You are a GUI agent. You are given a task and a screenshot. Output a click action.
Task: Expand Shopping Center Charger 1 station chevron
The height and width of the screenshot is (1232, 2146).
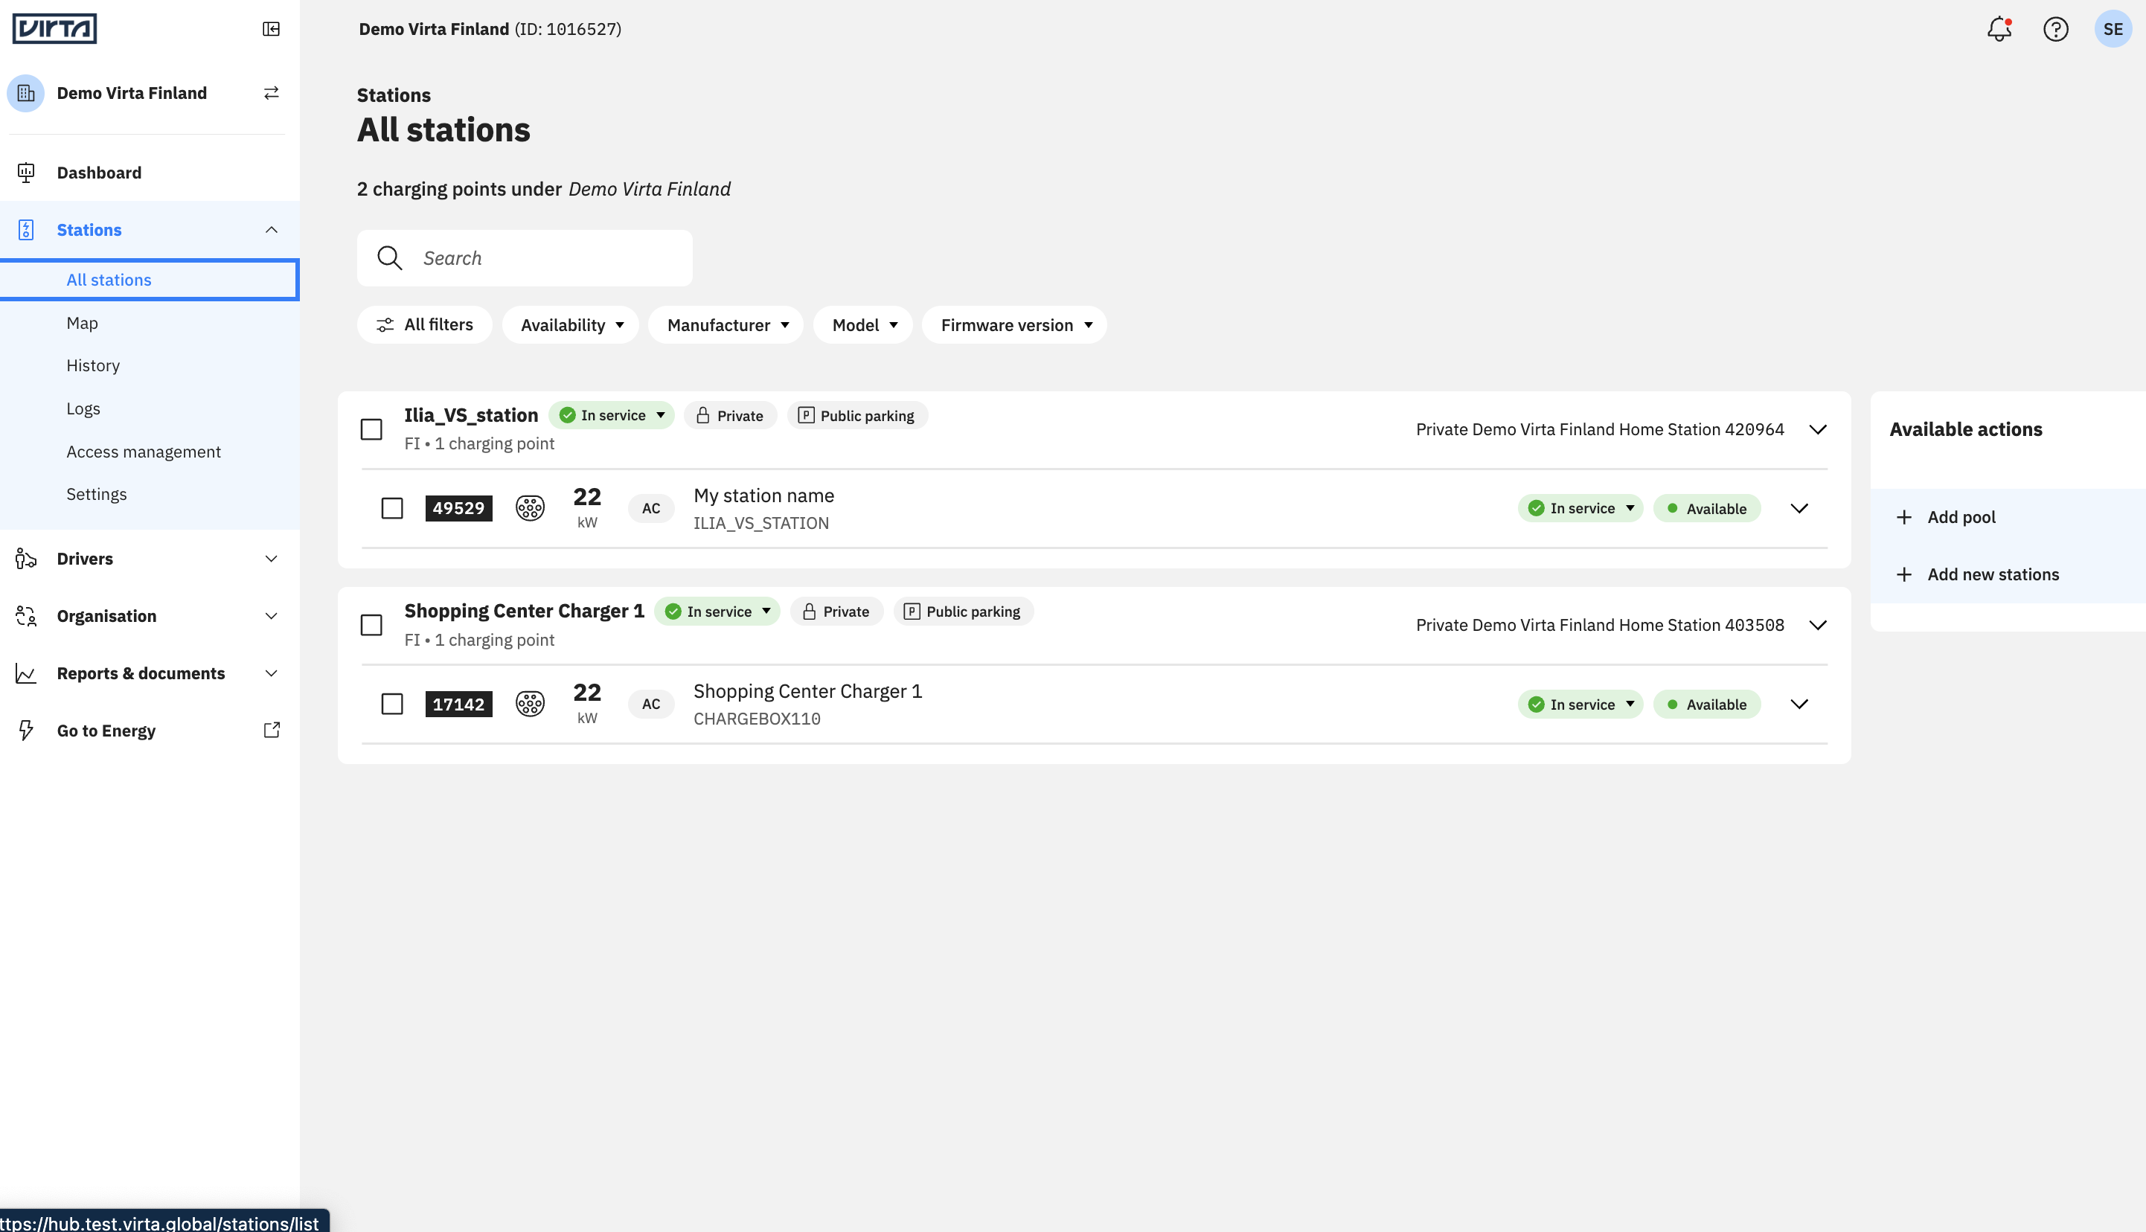pos(1818,626)
